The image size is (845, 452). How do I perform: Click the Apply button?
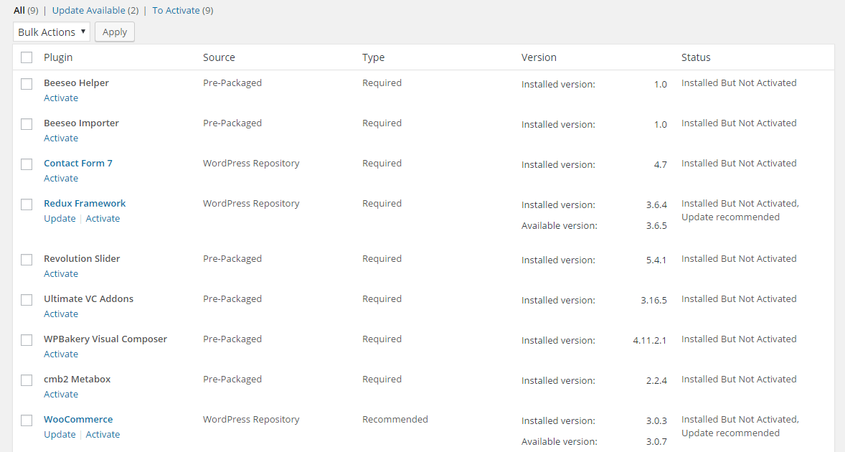click(x=115, y=32)
